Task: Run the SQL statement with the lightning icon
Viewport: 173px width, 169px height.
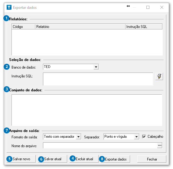Action: pyautogui.click(x=159, y=76)
